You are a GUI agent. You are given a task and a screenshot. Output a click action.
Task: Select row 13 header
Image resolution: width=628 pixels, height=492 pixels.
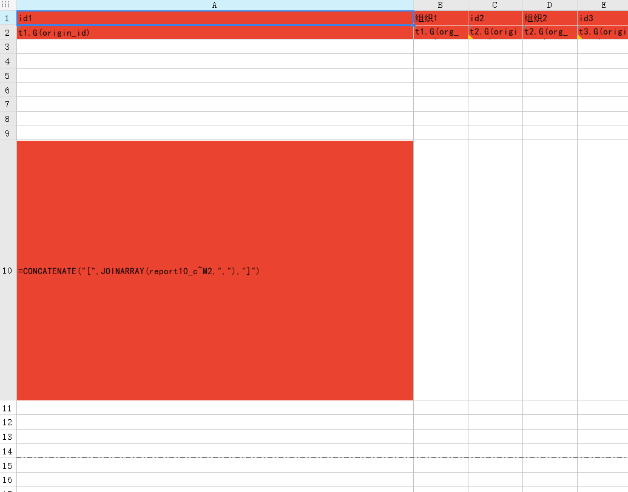pyautogui.click(x=8, y=437)
